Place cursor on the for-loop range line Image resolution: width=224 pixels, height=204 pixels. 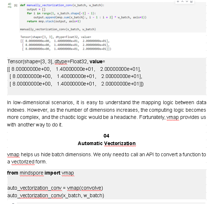61,13
